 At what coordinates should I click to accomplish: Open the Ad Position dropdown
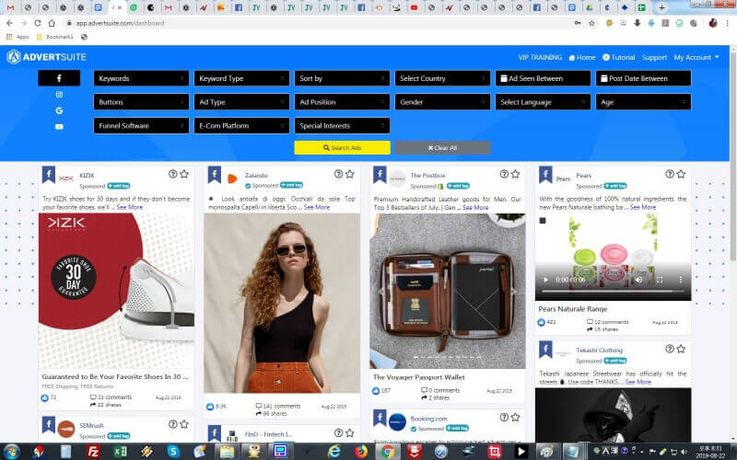pyautogui.click(x=342, y=102)
